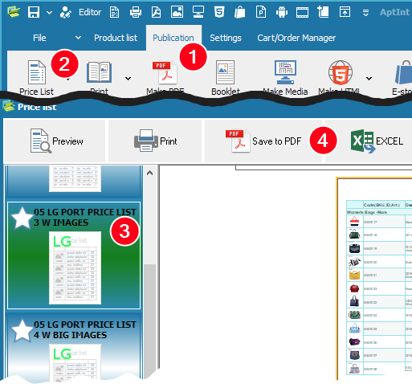
Task: Expand the Make HTML dropdown arrow
Action: [x=369, y=79]
